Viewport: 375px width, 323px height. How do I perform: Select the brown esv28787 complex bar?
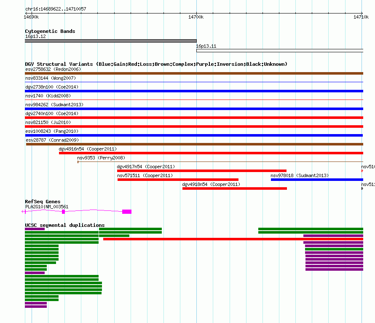195,144
